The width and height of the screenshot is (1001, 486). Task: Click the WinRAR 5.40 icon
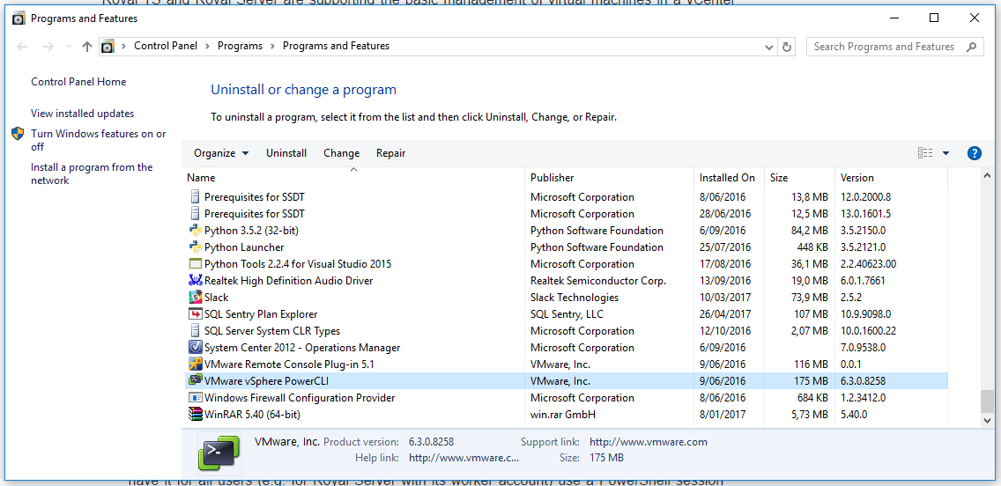[x=196, y=415]
